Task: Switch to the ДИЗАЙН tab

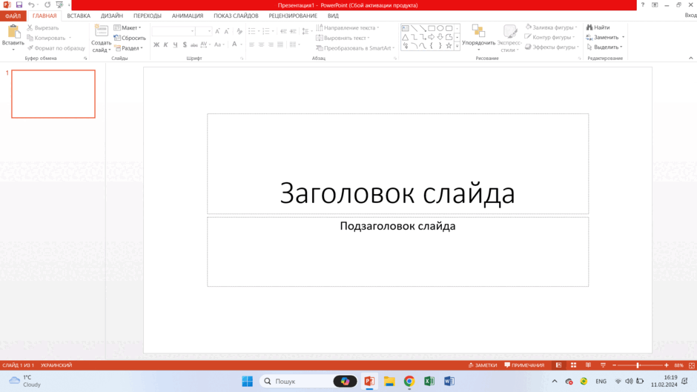Action: [111, 16]
